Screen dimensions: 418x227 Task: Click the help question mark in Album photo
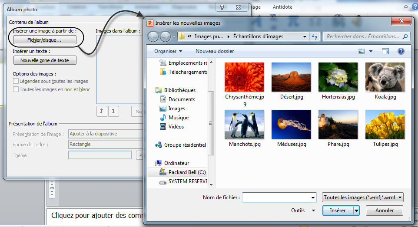(x=222, y=7)
